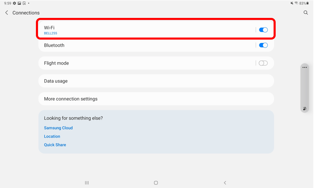Follow the Samsung Cloud link
Image resolution: width=314 pixels, height=188 pixels.
[x=58, y=128]
